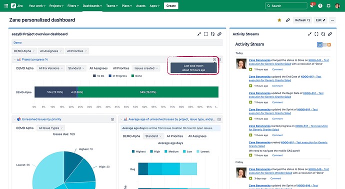Refresh the Activity Streams gadget

[x=323, y=34]
